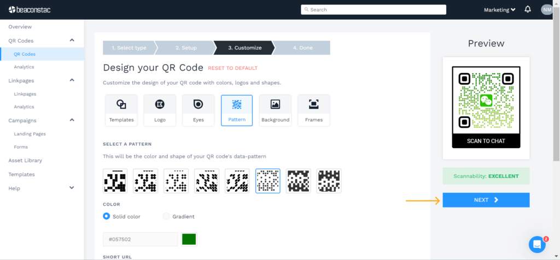560x260 pixels.
Task: Select the Frames design option
Action: pyautogui.click(x=313, y=110)
